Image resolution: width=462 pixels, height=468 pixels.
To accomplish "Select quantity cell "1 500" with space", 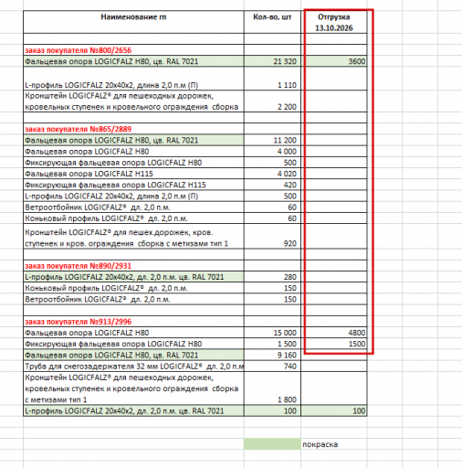I will tap(272, 344).
